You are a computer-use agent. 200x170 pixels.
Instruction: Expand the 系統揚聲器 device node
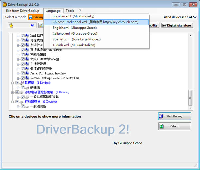[18, 55]
